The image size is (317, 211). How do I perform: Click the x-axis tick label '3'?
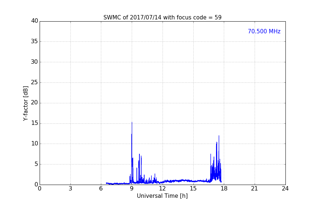(70, 189)
